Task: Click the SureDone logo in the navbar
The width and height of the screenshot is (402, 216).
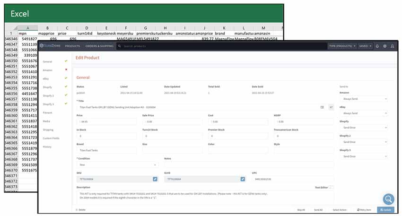Action: point(50,45)
